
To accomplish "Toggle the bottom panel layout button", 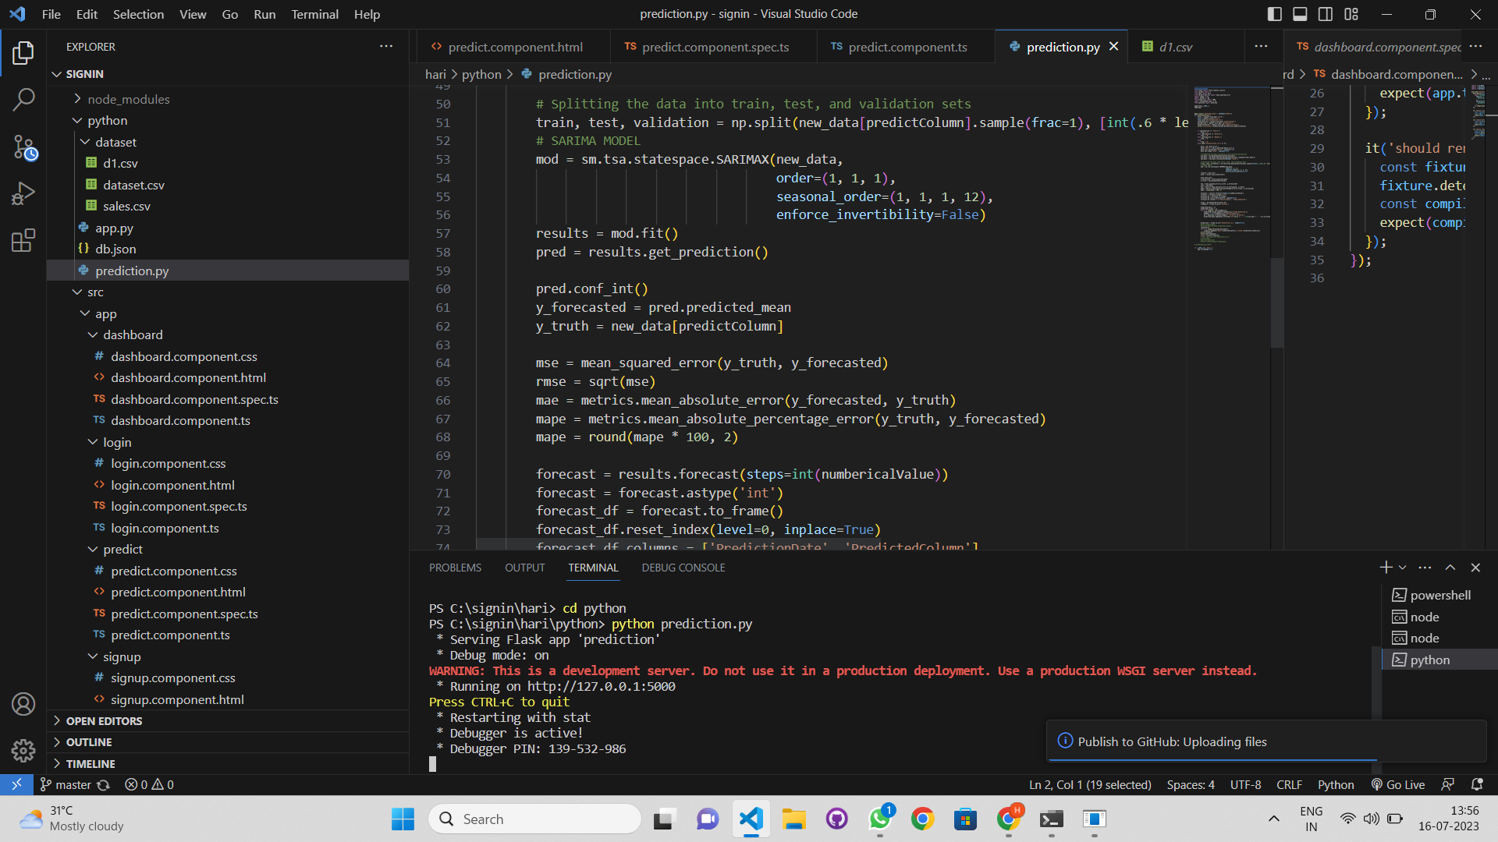I will click(1300, 14).
